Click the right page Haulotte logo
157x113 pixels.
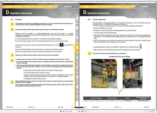(146, 6)
